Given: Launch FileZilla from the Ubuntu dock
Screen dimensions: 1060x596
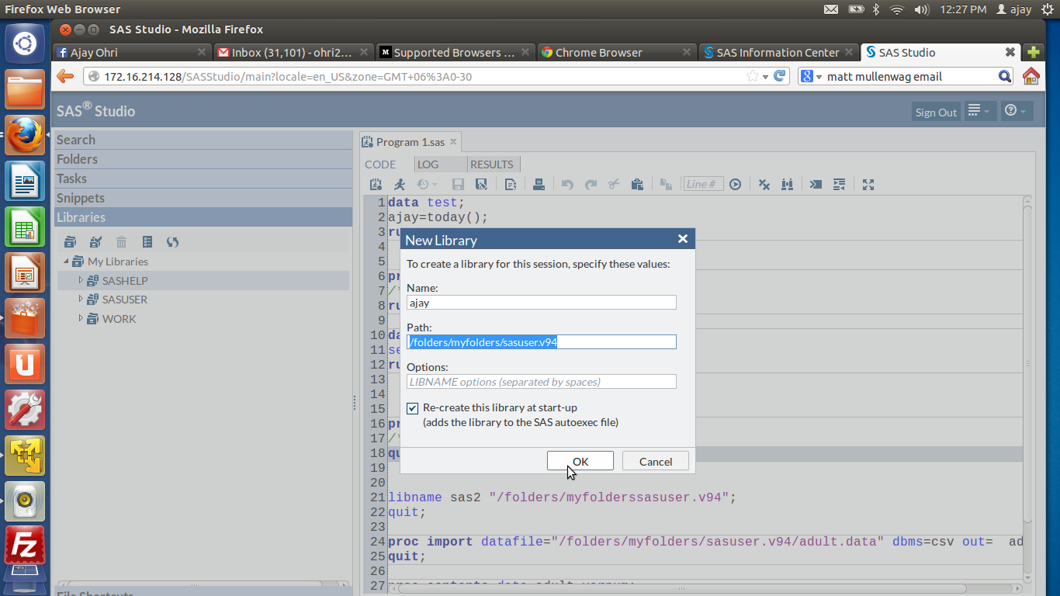Looking at the screenshot, I should coord(25,546).
